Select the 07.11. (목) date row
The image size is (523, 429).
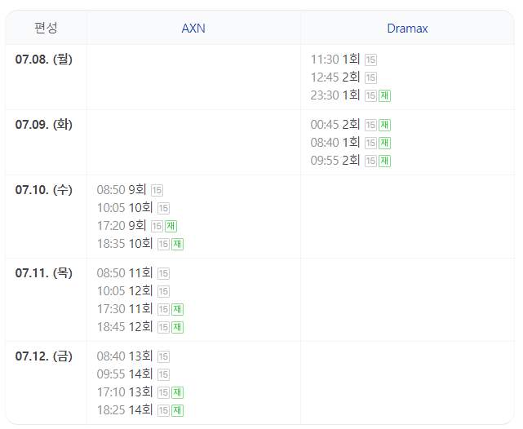click(44, 273)
